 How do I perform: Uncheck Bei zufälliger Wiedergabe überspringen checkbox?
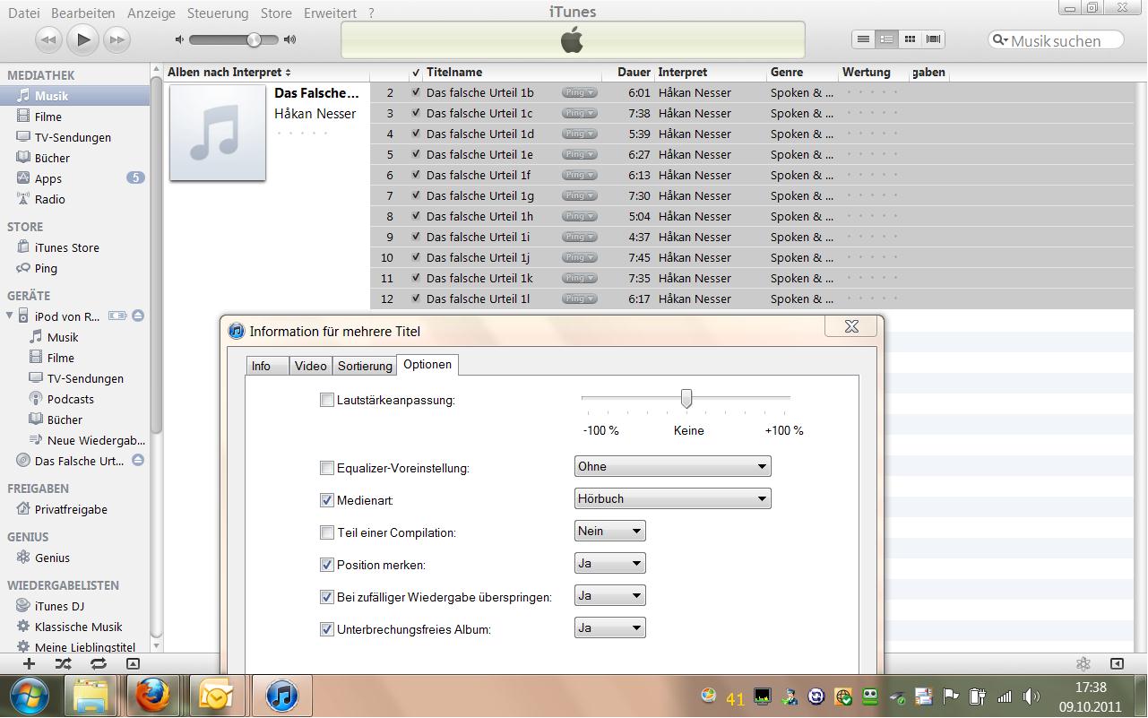pyautogui.click(x=327, y=597)
